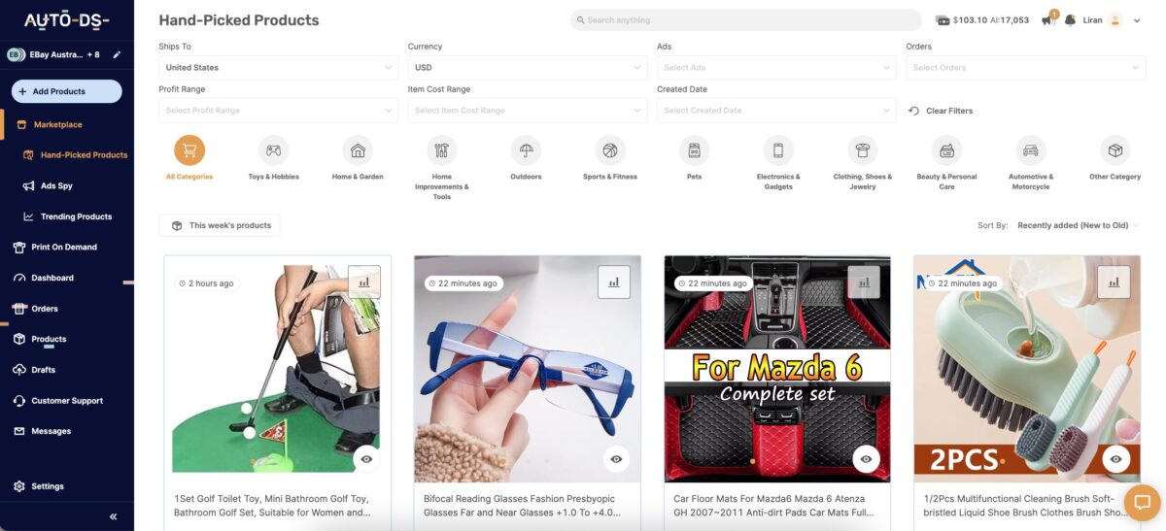Open Messages in the sidebar
Screen dimensions: 1166x531
coord(51,431)
